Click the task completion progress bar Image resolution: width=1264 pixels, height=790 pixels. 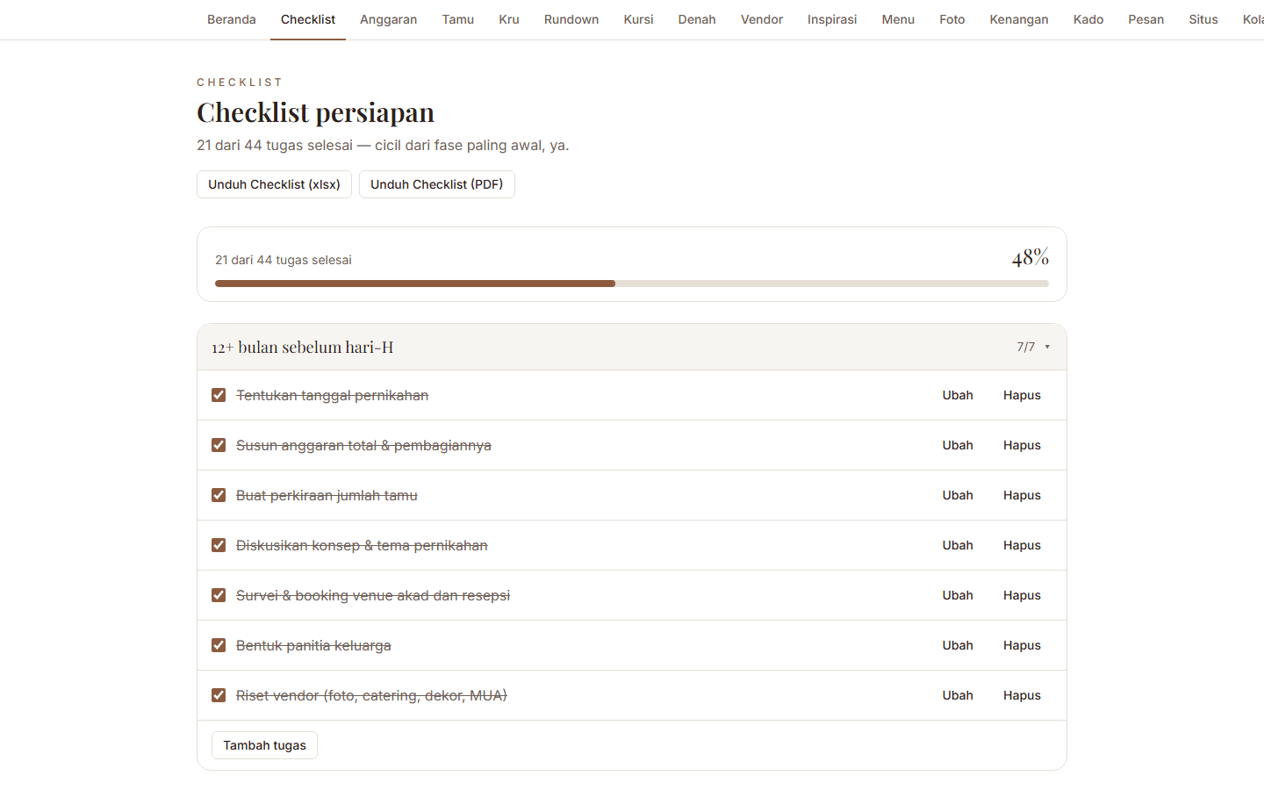[632, 284]
